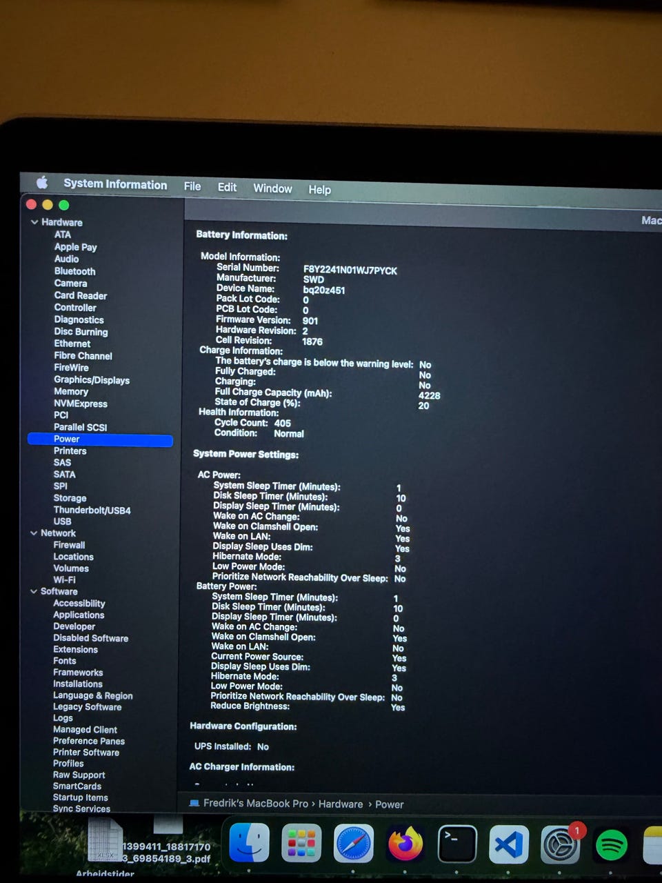This screenshot has width=662, height=883.
Task: Launch Firefox from the Dock
Action: (x=405, y=843)
